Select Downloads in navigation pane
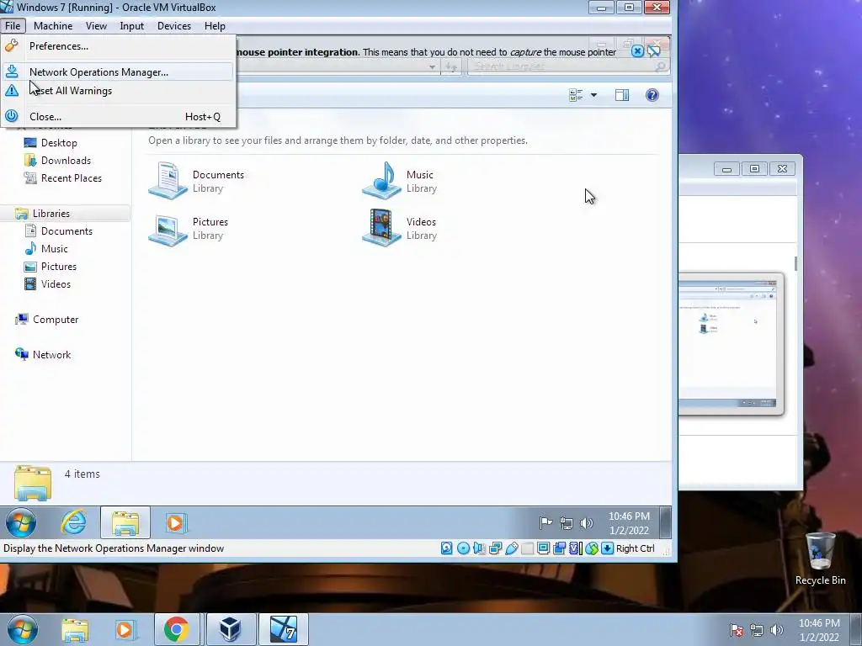 pyautogui.click(x=66, y=161)
